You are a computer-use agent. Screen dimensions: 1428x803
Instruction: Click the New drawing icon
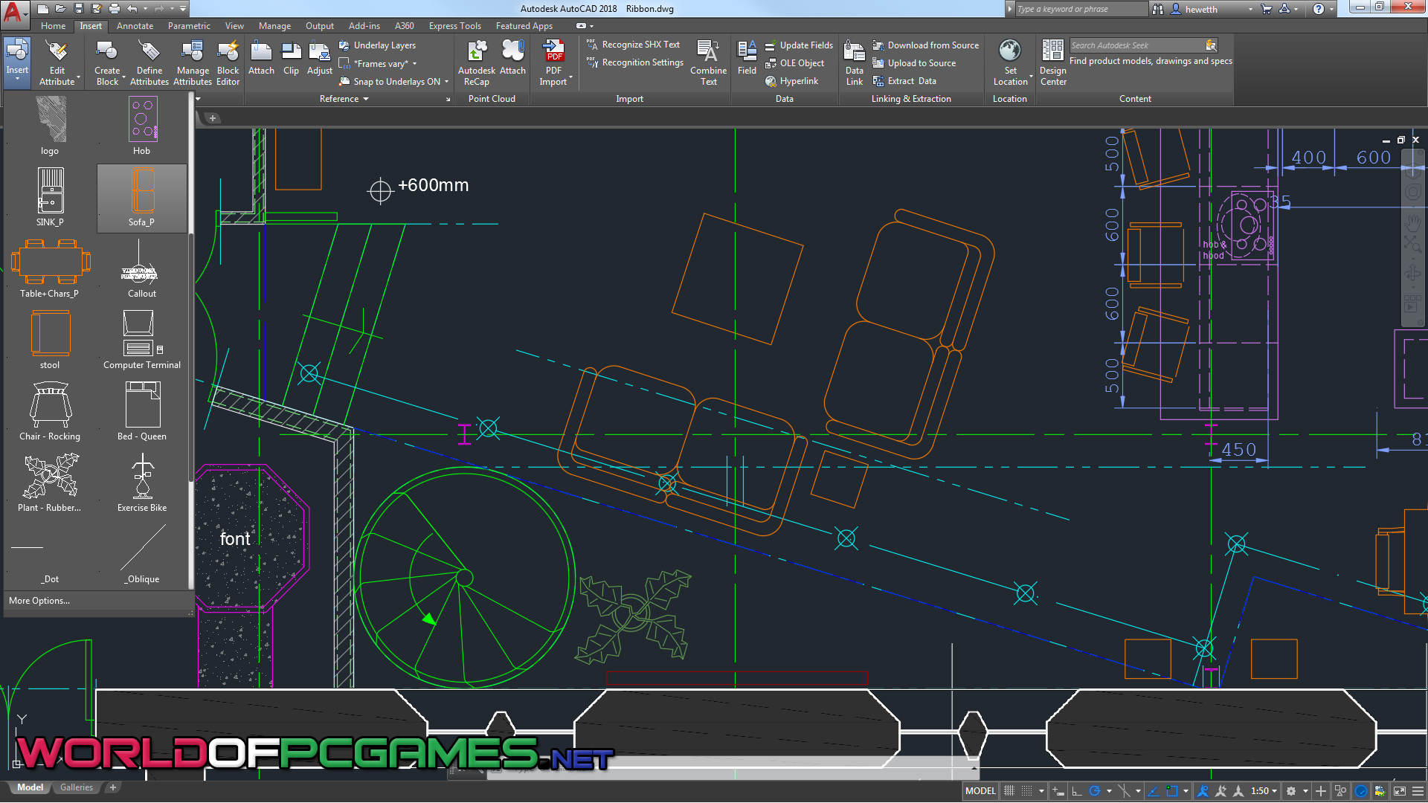[43, 9]
